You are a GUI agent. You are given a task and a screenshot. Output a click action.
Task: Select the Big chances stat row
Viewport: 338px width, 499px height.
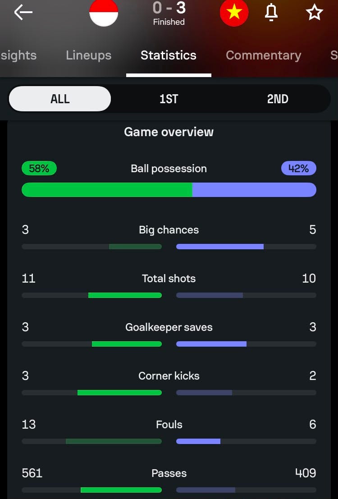[169, 236]
